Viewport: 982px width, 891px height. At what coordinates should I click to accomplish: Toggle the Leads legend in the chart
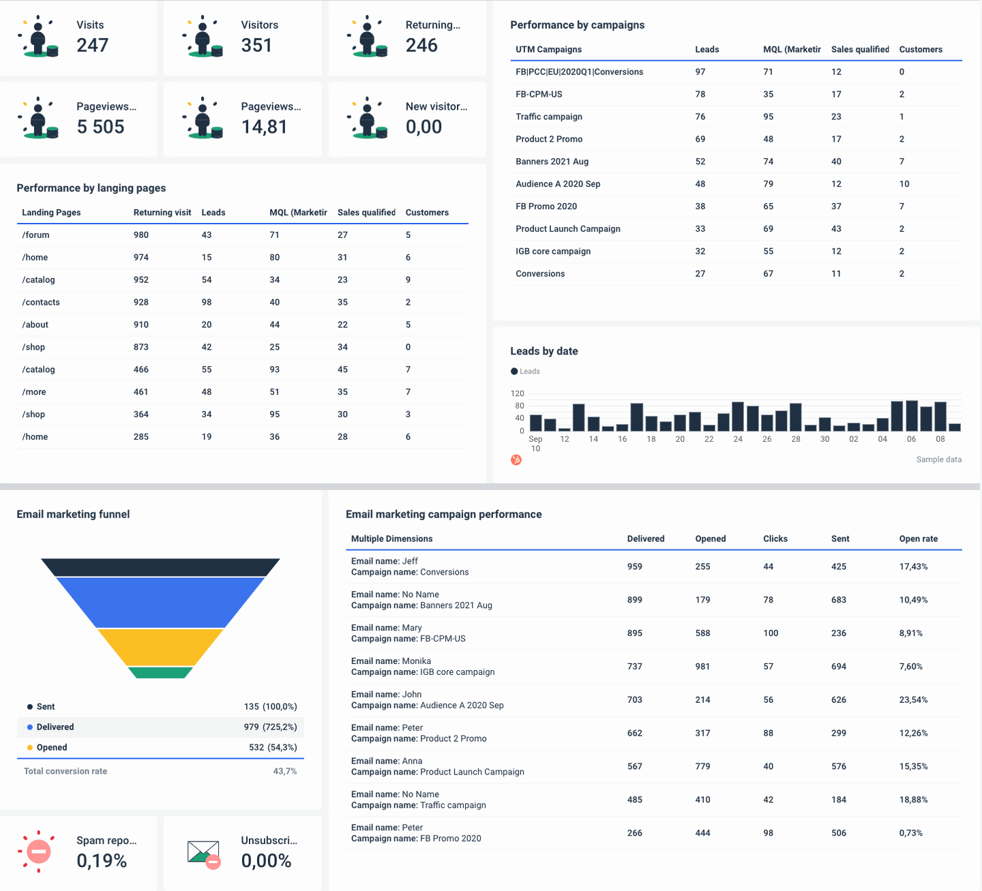click(525, 371)
